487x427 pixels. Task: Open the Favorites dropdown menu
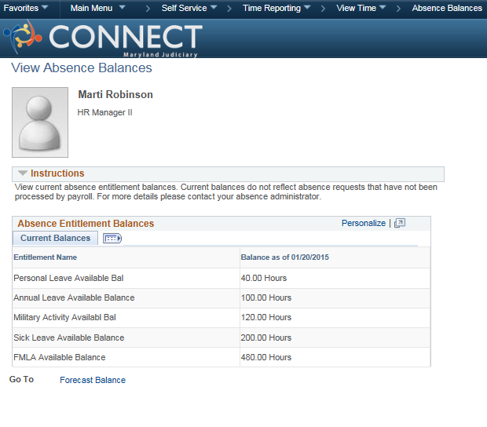pos(26,8)
